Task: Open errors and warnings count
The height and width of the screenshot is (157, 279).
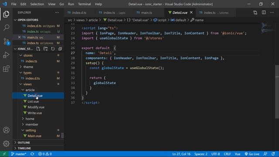Action: 45,154
